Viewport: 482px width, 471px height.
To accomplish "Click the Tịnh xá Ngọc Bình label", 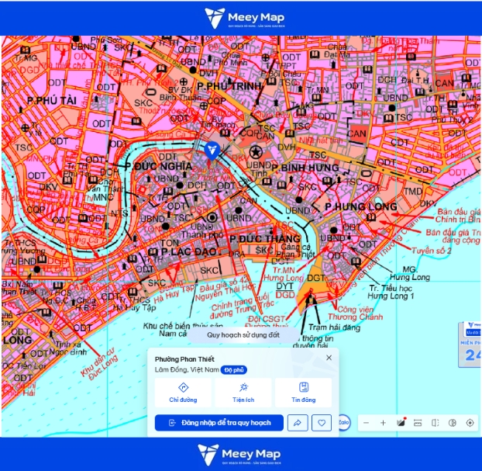I will point(68,348).
